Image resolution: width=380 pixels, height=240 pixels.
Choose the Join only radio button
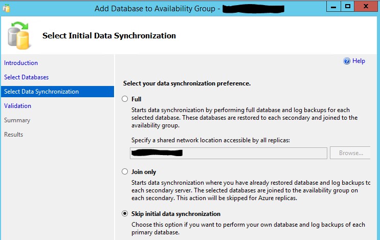click(x=125, y=172)
